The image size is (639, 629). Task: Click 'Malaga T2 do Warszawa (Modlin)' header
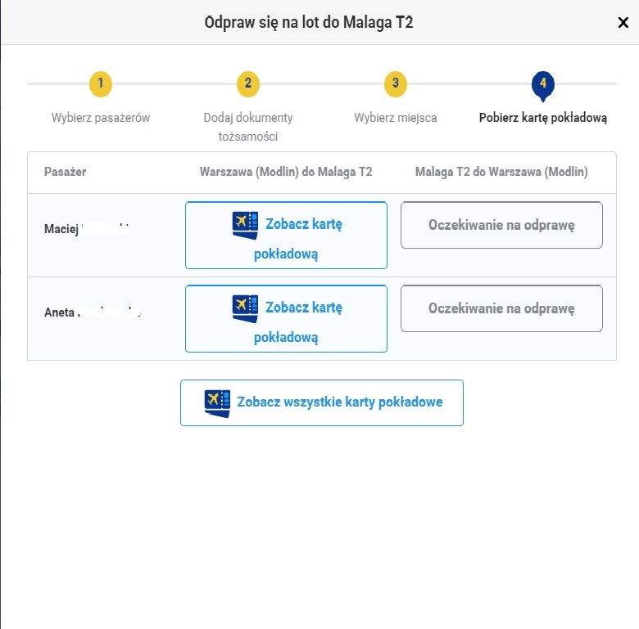[501, 172]
